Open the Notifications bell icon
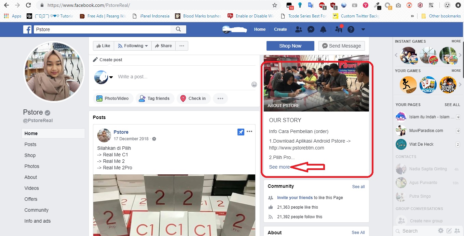464x236 pixels. click(x=323, y=29)
